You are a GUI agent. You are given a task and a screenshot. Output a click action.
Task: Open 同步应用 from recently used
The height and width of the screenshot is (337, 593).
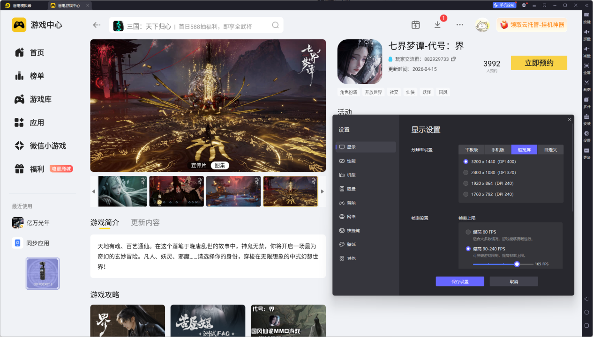[x=31, y=243]
